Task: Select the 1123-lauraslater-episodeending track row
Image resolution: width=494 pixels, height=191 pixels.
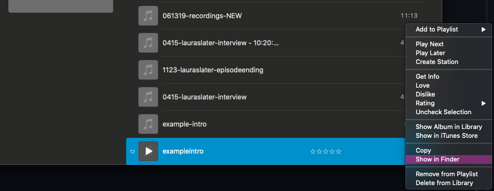Action: point(265,70)
